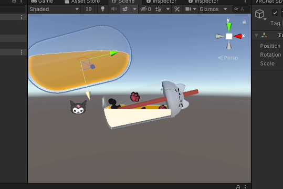
Task: Open component editor tools icon
Action: [177, 9]
